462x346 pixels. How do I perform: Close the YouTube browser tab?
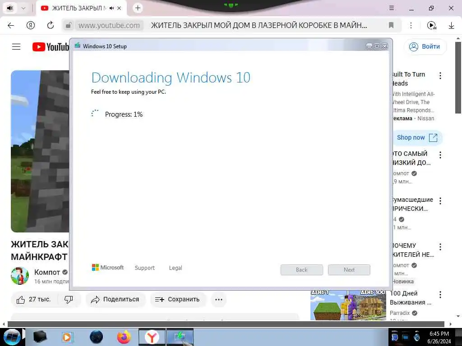coord(119,8)
